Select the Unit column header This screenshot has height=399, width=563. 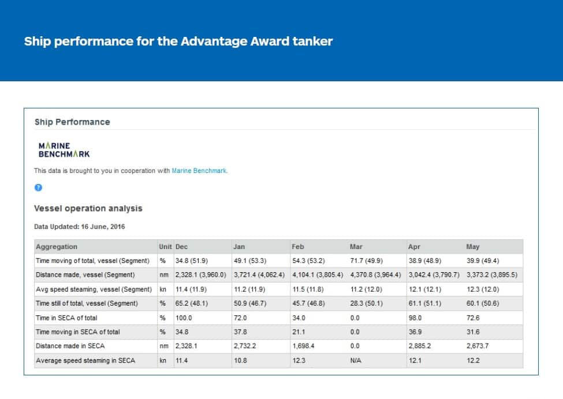(165, 247)
